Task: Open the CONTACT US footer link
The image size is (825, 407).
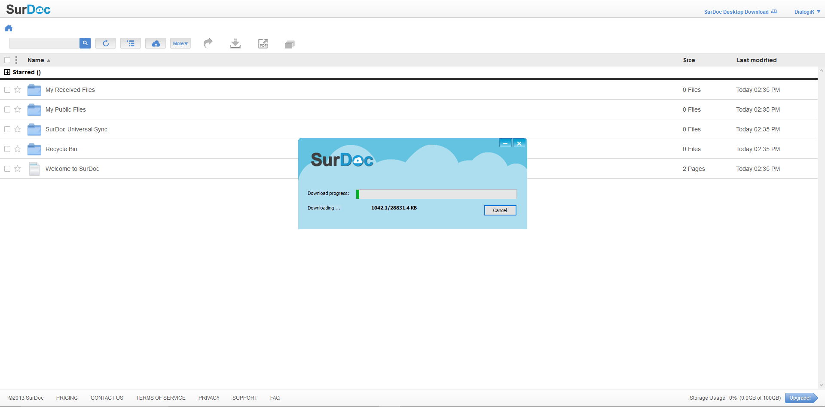Action: tap(107, 398)
